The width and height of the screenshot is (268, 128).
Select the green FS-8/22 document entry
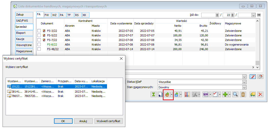[x=52, y=45]
